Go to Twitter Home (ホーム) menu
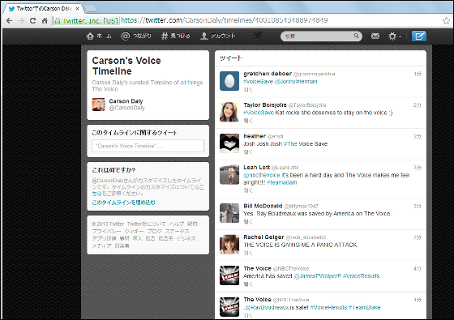The width and height of the screenshot is (454, 320). tap(99, 36)
